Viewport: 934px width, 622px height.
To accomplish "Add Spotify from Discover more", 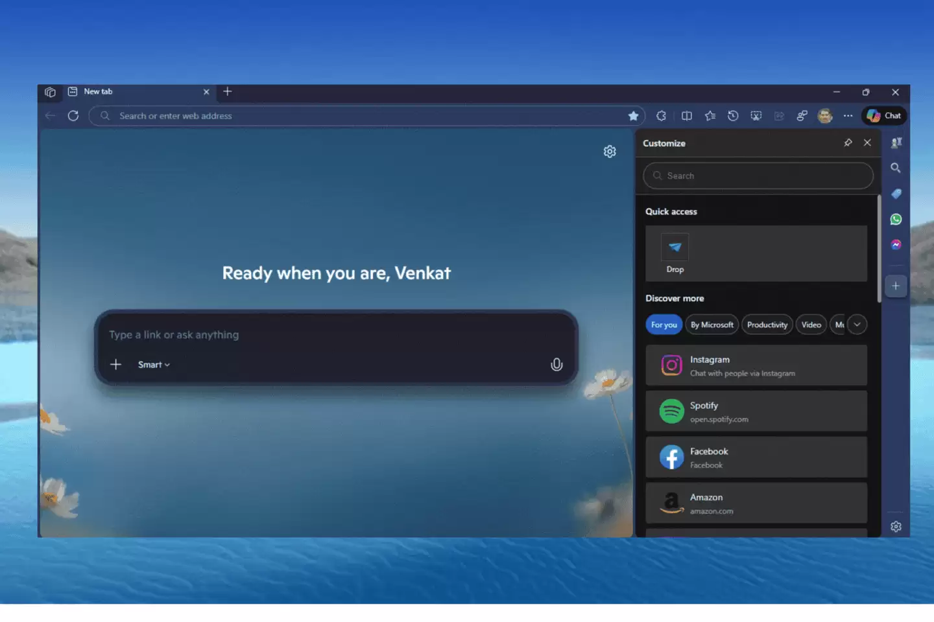I will 756,411.
